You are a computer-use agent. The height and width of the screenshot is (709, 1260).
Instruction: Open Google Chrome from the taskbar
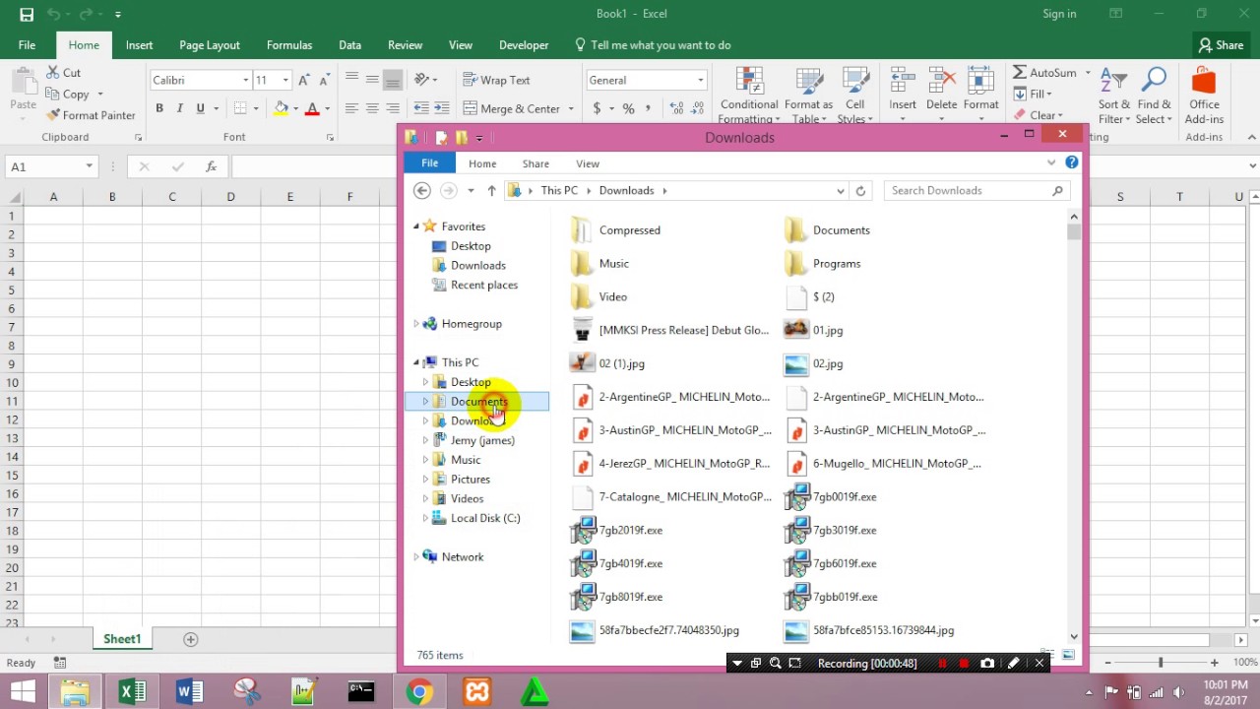[x=418, y=692]
